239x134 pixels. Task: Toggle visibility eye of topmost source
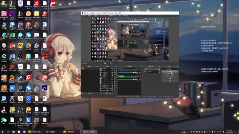112,69
